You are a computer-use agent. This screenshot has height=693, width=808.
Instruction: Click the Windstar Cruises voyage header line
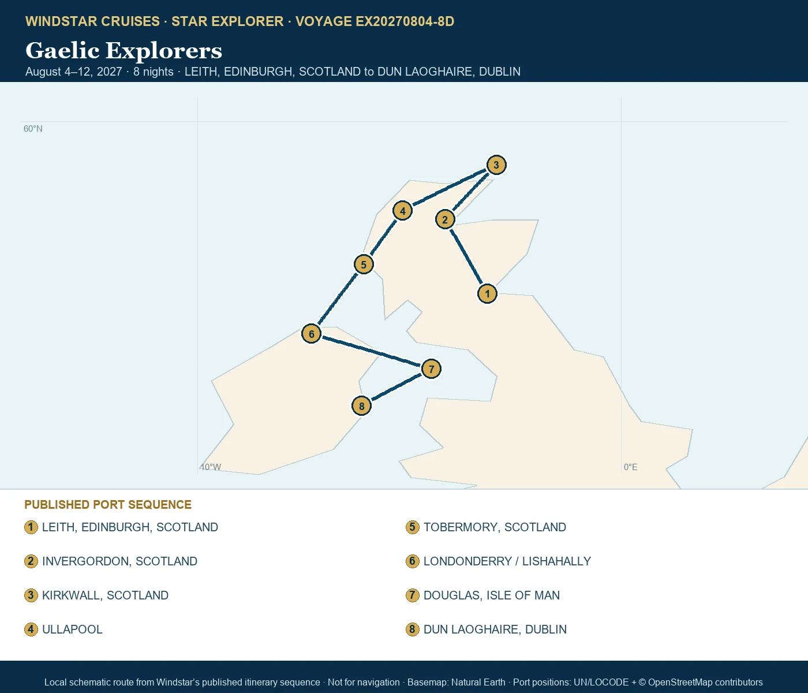pos(240,21)
